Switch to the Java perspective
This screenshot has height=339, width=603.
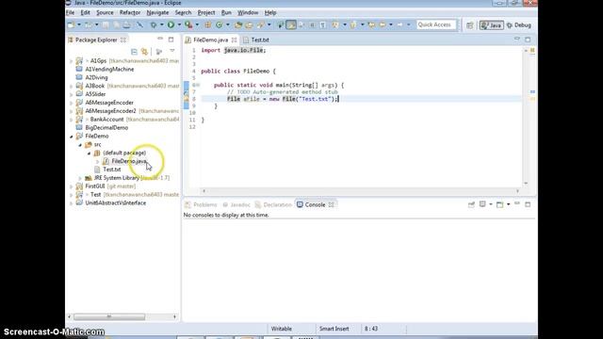(x=492, y=25)
